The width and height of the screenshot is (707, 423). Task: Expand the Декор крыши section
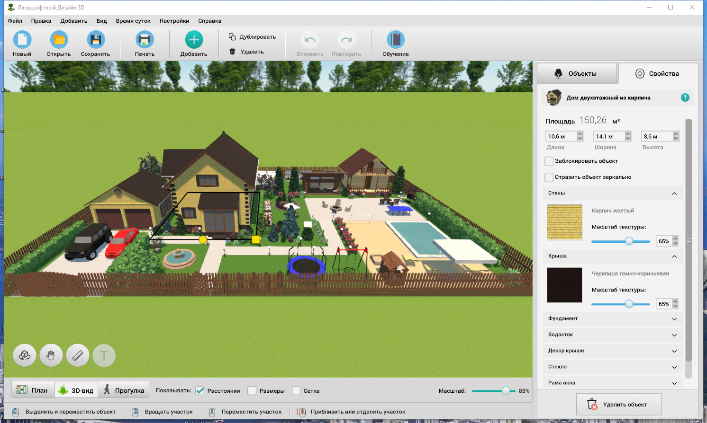point(613,351)
